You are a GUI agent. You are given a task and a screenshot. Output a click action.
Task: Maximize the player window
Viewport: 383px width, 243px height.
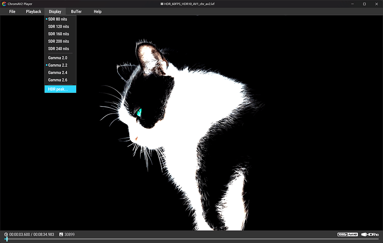click(365, 4)
